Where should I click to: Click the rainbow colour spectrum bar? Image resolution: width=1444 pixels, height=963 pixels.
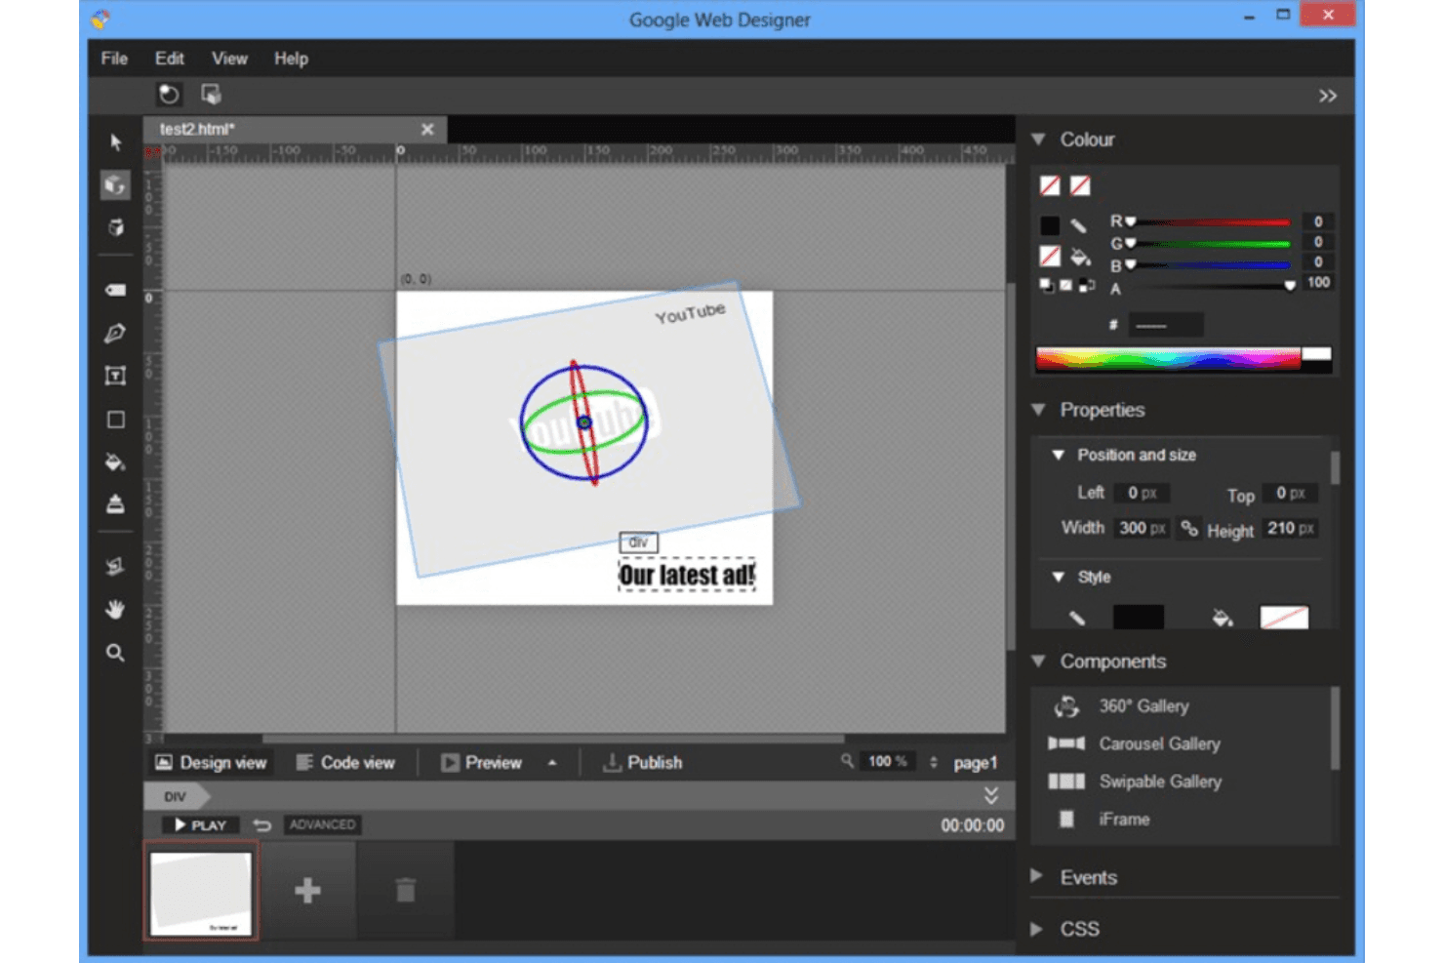(x=1168, y=358)
